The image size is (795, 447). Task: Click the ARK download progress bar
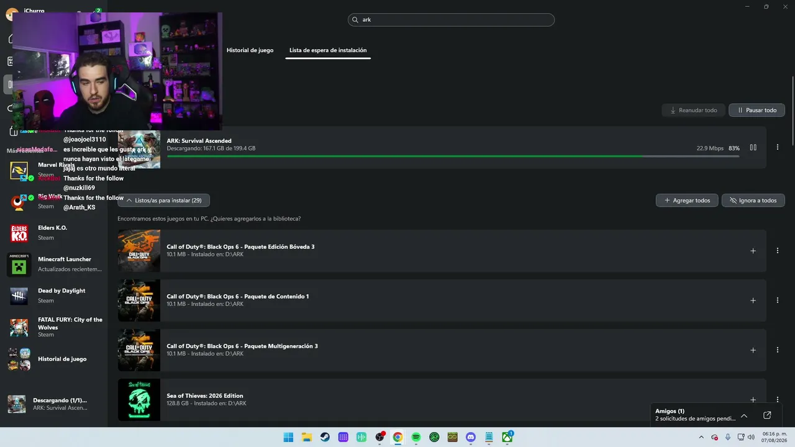click(x=453, y=156)
